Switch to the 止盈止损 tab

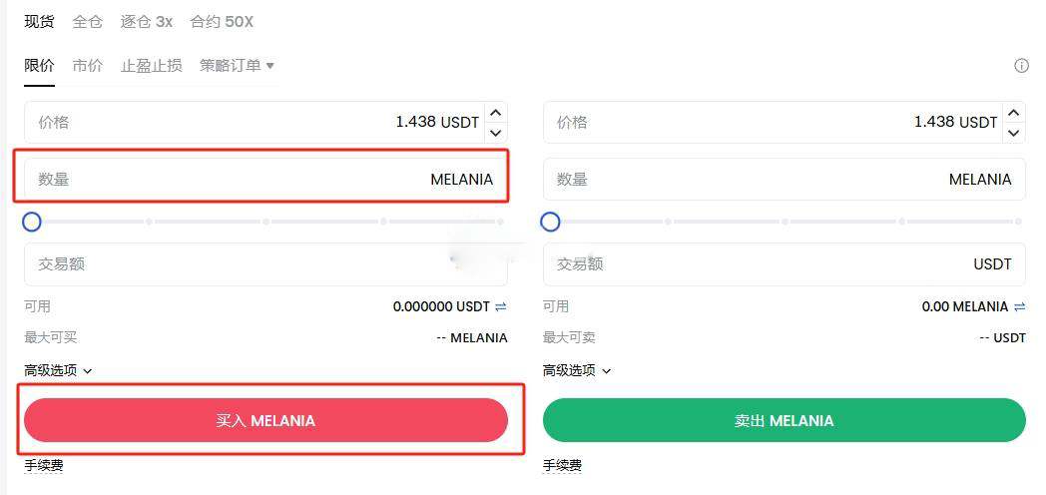click(152, 66)
